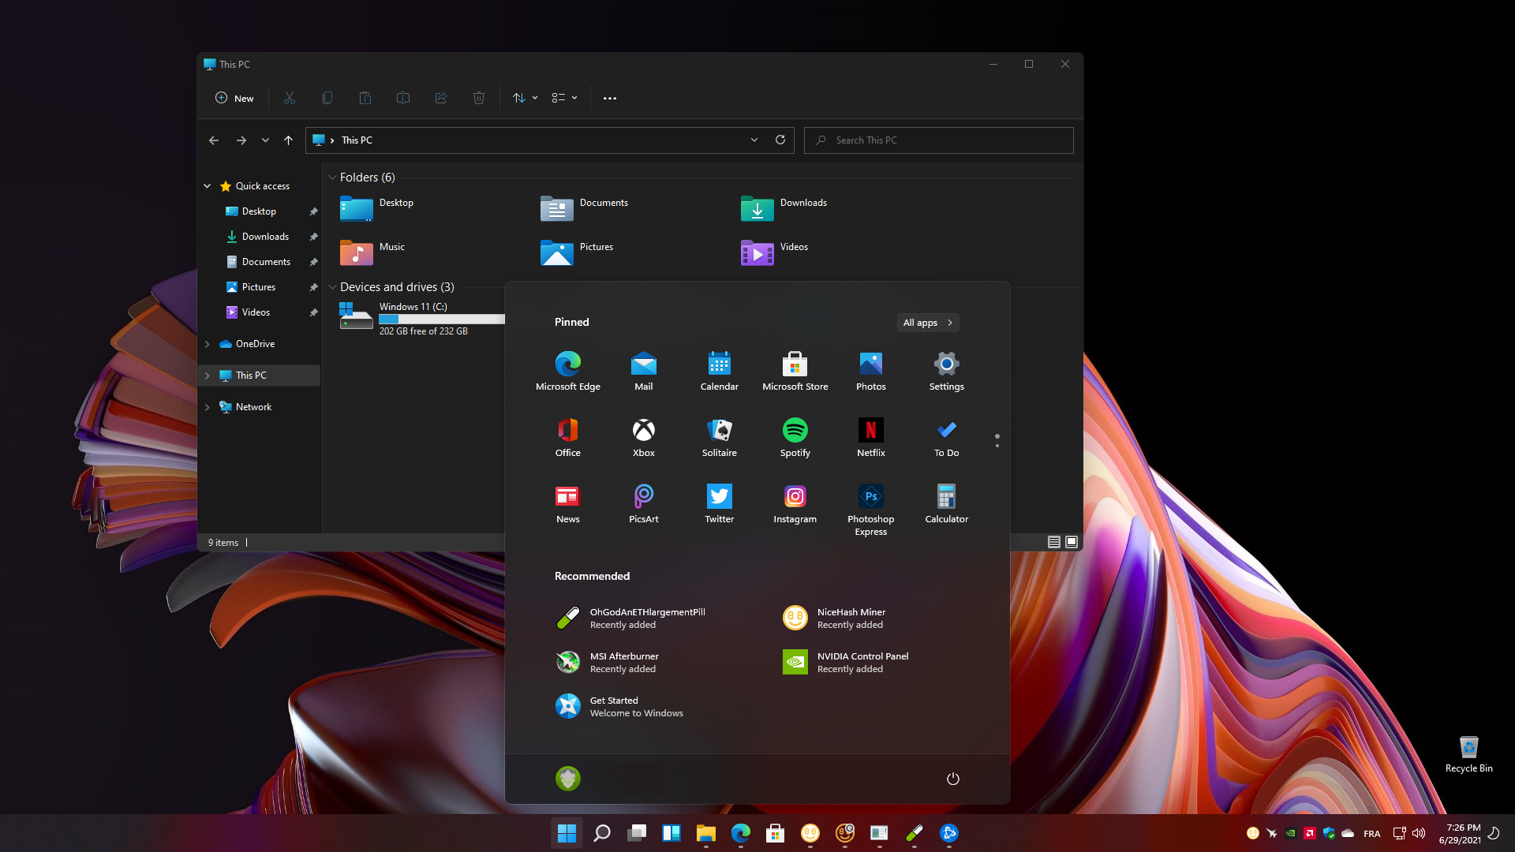Viewport: 1515px width, 852px height.
Task: Launch the Photos app
Action: click(x=870, y=371)
